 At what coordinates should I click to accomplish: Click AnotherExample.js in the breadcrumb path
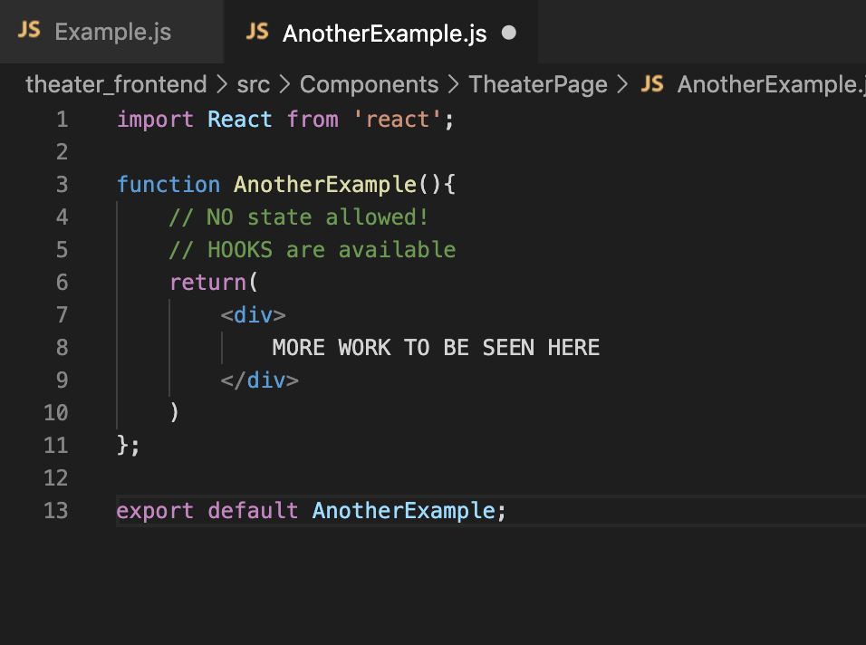[x=772, y=84]
